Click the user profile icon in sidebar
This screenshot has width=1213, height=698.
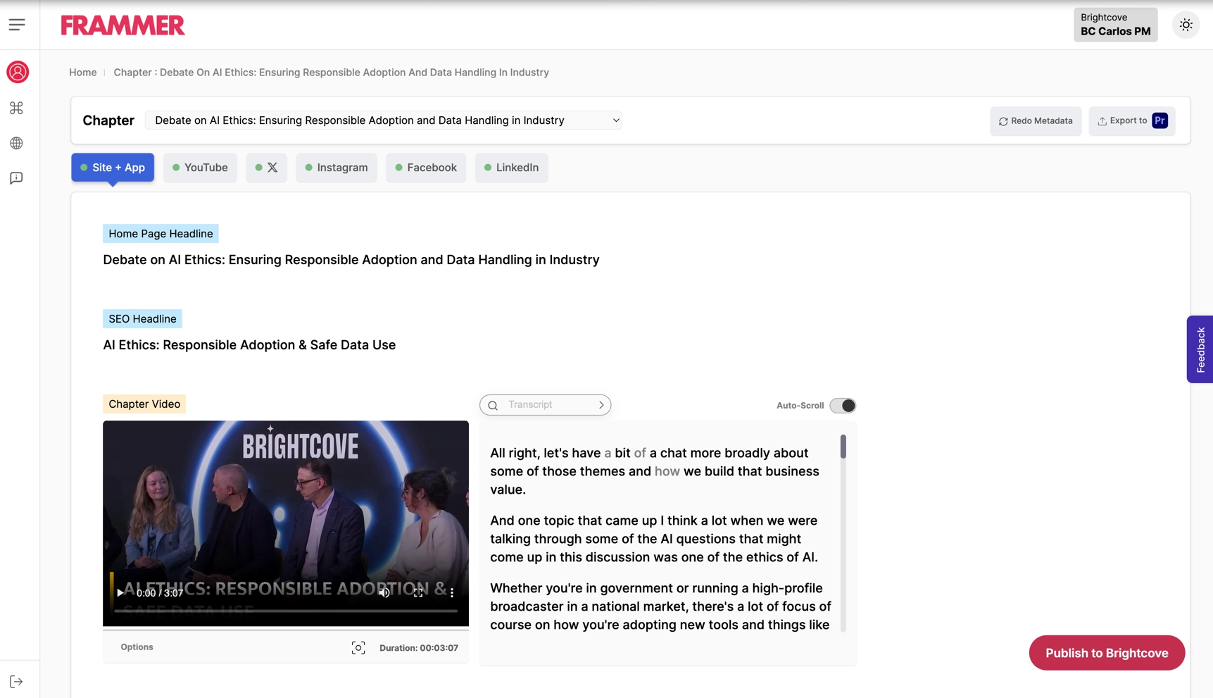click(x=18, y=72)
